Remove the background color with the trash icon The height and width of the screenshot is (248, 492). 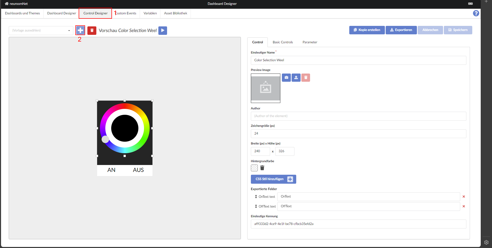pyautogui.click(x=262, y=168)
